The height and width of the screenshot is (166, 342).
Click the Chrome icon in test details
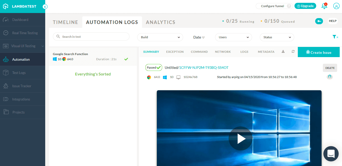[x=149, y=77]
